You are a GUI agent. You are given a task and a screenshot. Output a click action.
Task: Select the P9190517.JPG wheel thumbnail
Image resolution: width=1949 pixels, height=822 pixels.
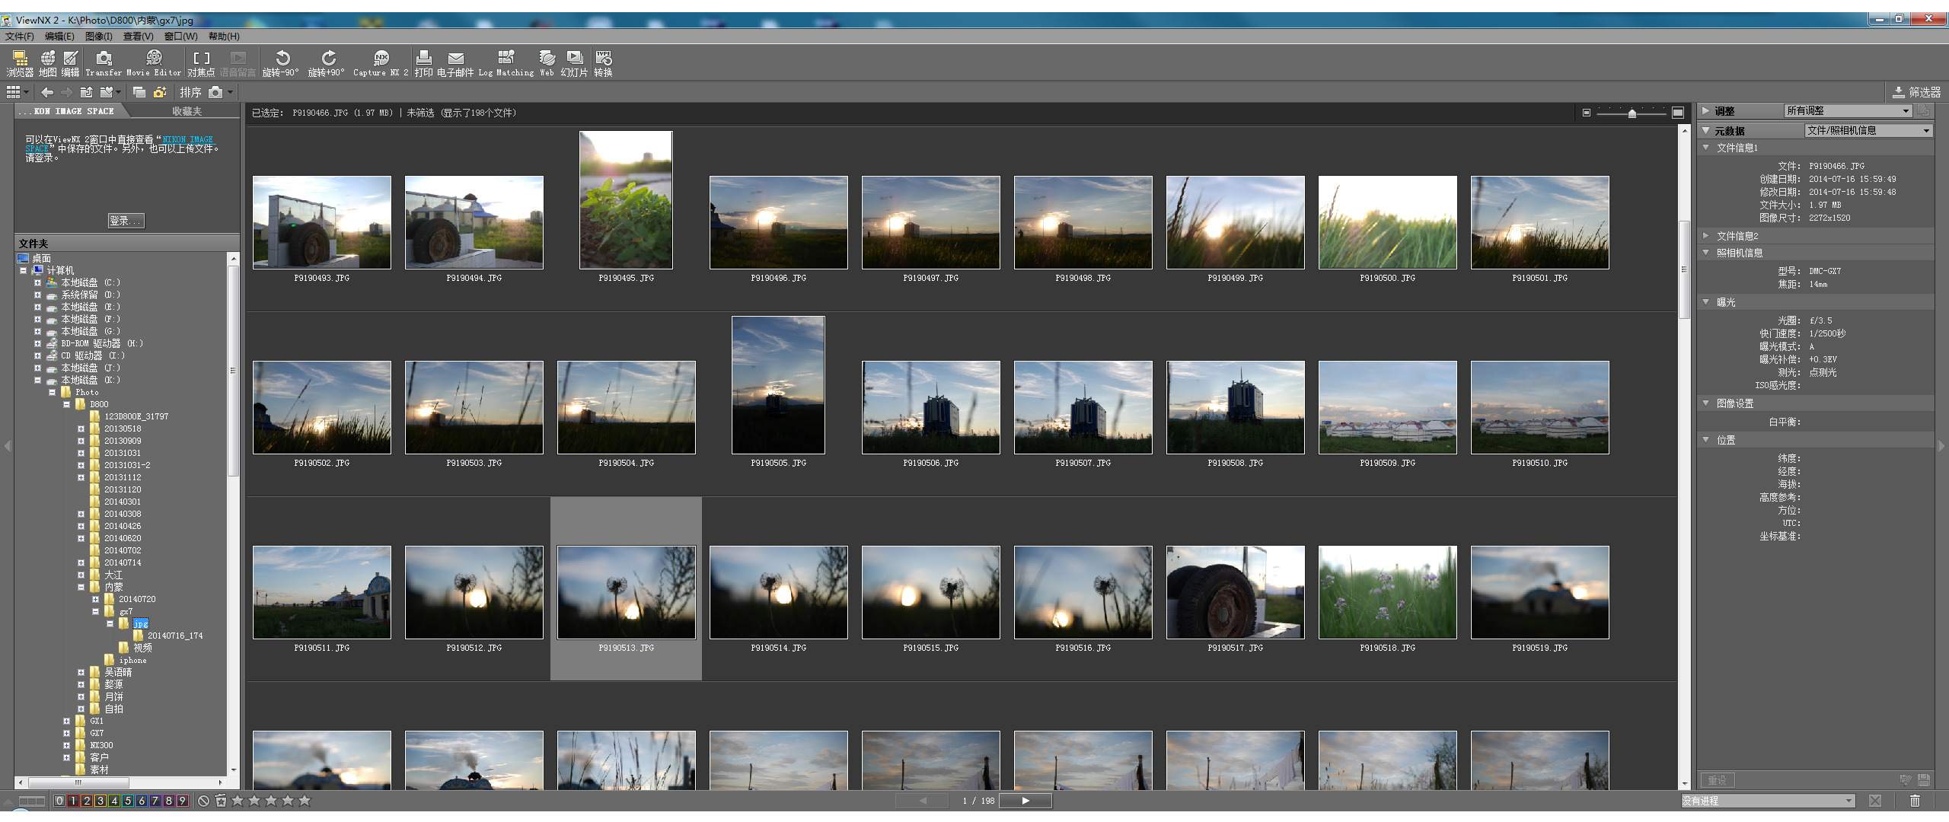[x=1236, y=592]
